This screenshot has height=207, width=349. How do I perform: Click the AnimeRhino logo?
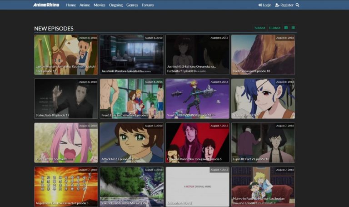pos(46,5)
